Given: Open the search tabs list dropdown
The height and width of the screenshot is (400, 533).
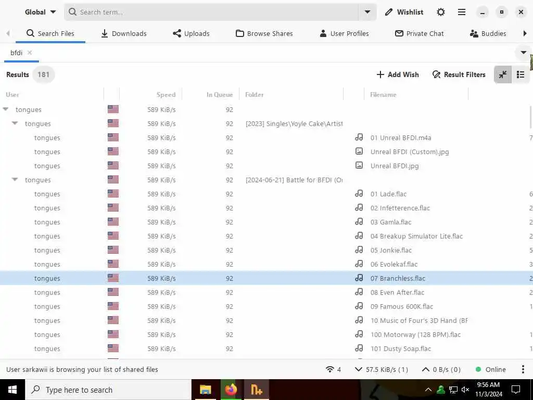Looking at the screenshot, I should pyautogui.click(x=523, y=53).
